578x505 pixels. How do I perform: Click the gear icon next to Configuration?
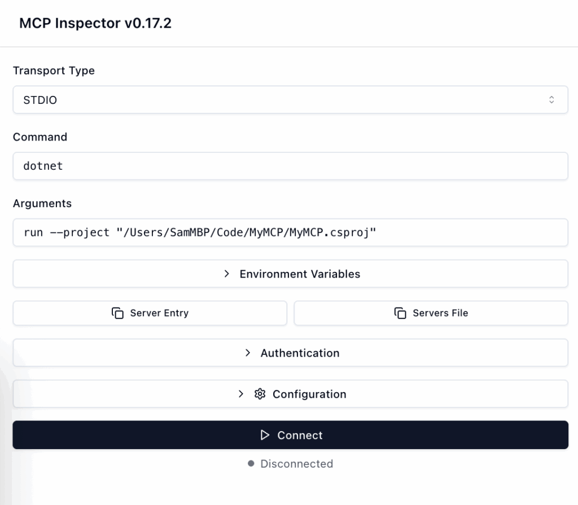click(260, 394)
